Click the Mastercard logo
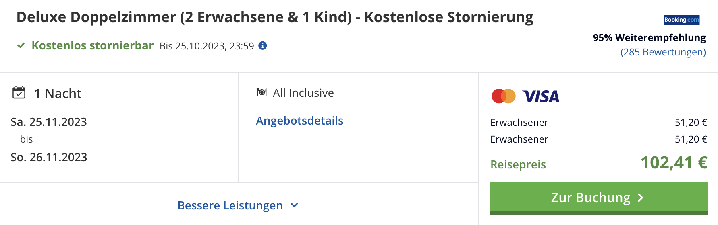 [504, 96]
